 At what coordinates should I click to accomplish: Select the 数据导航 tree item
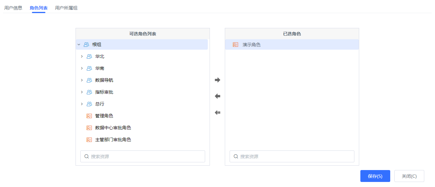[104, 80]
